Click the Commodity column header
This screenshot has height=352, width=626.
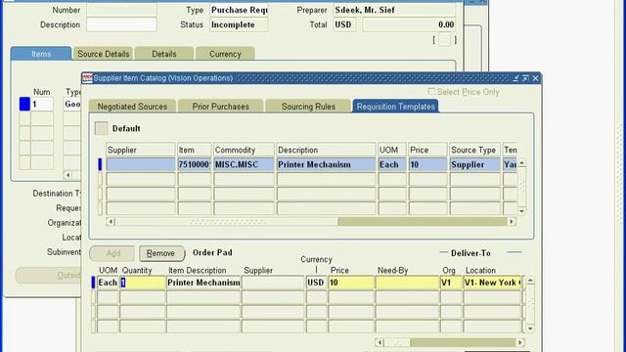pos(244,150)
